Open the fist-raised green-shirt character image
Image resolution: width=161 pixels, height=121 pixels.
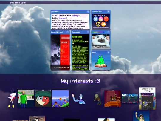[x=141, y=116]
